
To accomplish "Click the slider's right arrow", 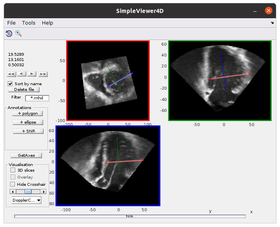I will click(44, 191).
